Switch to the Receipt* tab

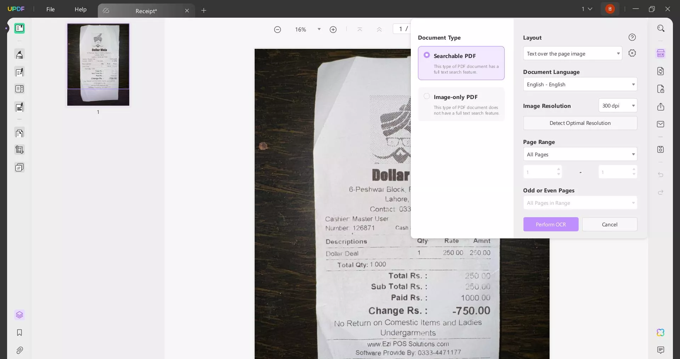[146, 11]
